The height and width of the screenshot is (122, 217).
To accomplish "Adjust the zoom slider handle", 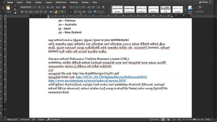I will coord(194,120).
